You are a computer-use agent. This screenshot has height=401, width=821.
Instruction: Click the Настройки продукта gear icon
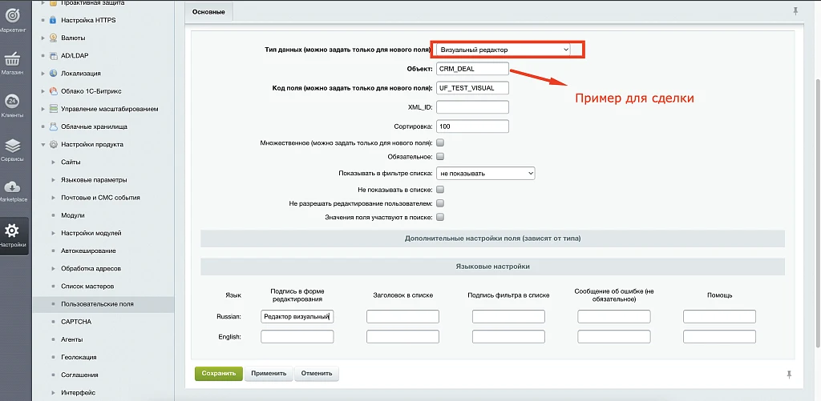point(53,144)
